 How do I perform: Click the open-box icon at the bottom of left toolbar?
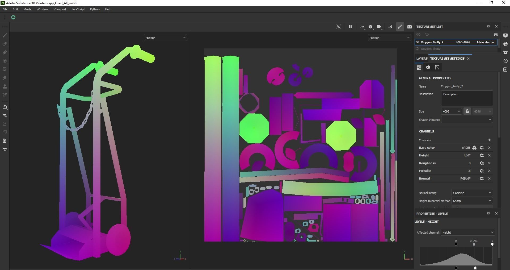tap(5, 149)
